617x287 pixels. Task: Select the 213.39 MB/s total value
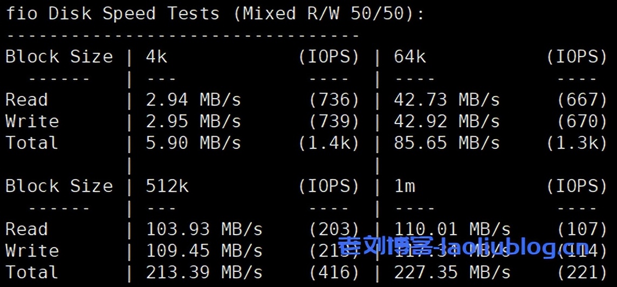click(204, 272)
